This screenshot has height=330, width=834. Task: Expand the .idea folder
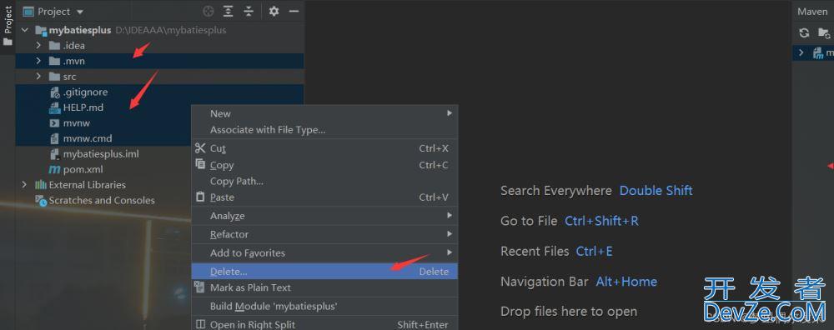coord(38,46)
